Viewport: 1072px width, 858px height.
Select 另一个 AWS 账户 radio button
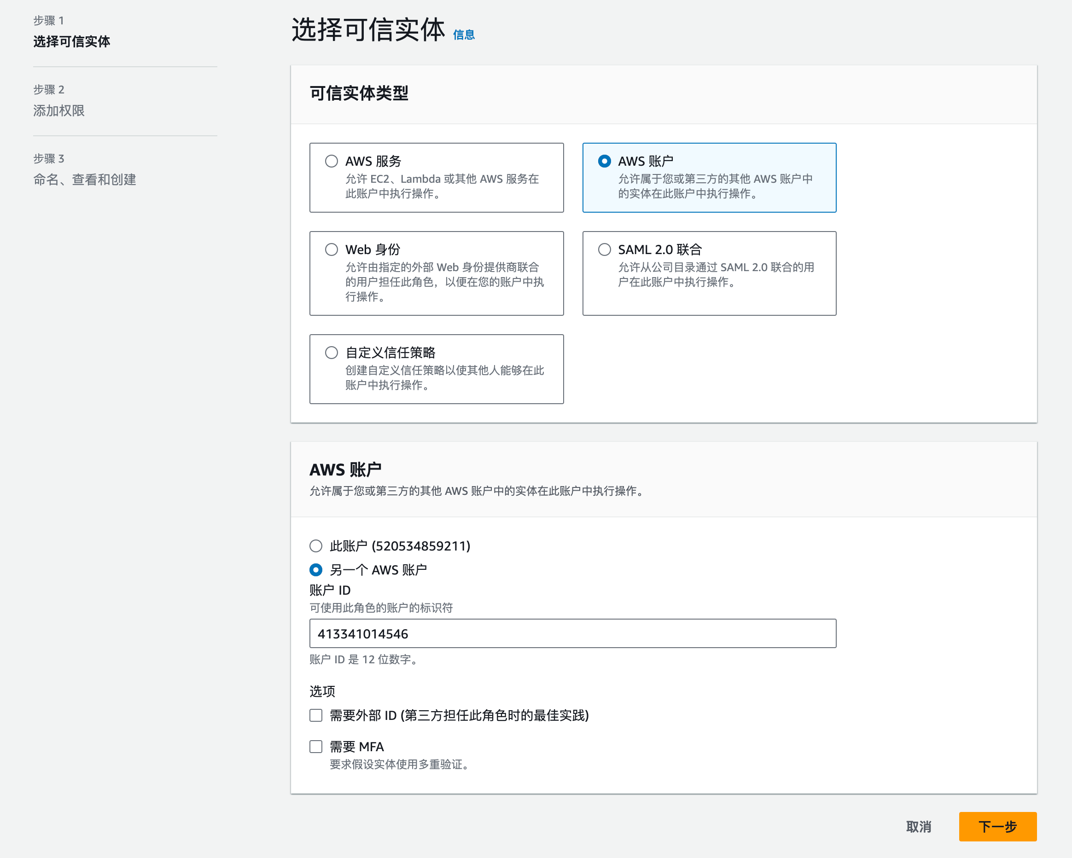[x=316, y=570]
